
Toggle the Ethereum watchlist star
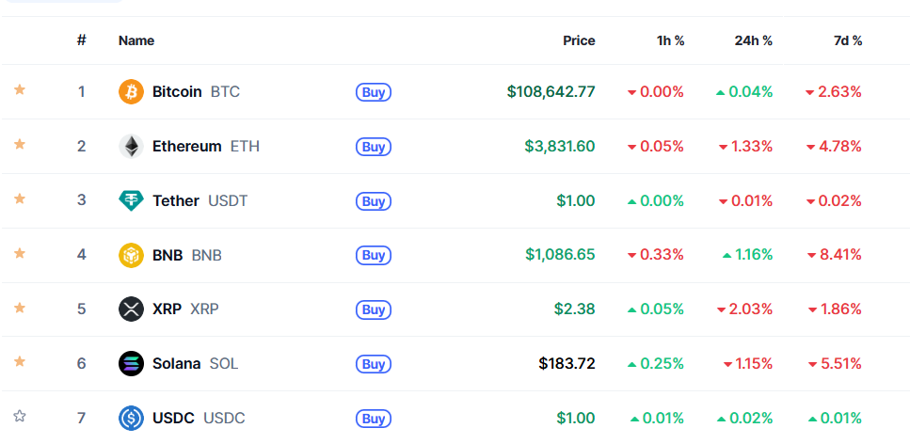pos(20,144)
